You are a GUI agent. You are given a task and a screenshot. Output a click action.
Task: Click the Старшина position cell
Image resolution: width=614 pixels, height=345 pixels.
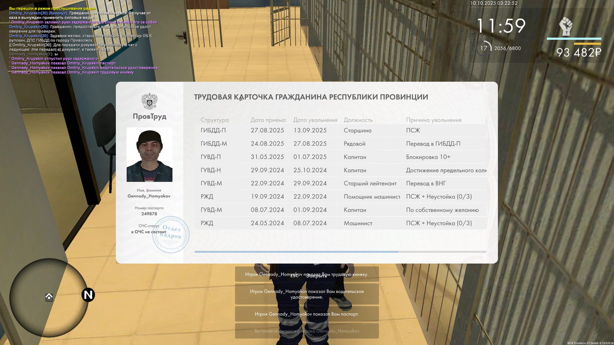tap(357, 130)
